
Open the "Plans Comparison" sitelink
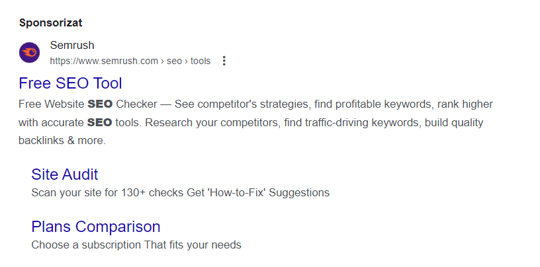[x=96, y=227]
